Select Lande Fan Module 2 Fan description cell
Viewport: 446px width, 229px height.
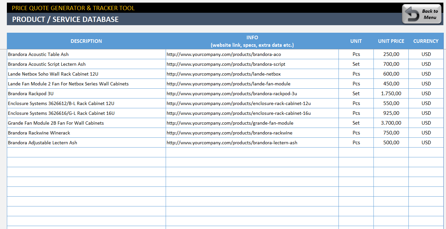(86, 84)
